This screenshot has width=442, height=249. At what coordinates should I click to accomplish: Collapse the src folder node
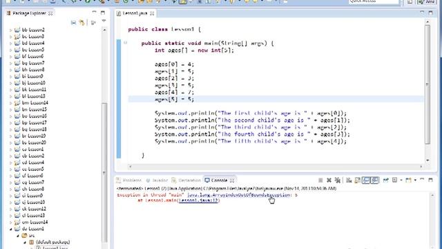point(18,235)
